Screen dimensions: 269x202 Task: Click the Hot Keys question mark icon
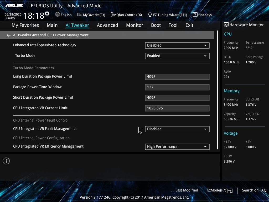point(195,15)
